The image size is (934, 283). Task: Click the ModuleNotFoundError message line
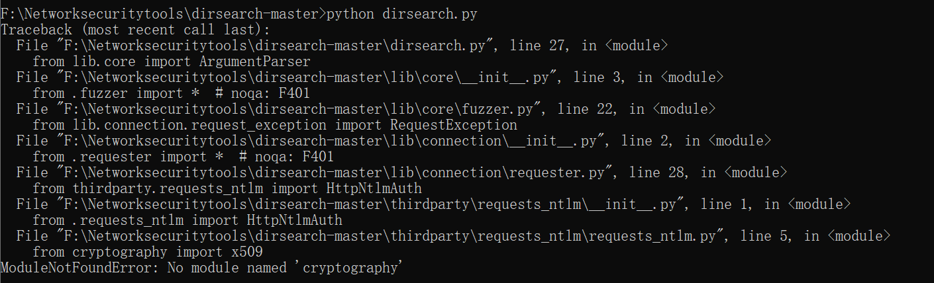202,268
